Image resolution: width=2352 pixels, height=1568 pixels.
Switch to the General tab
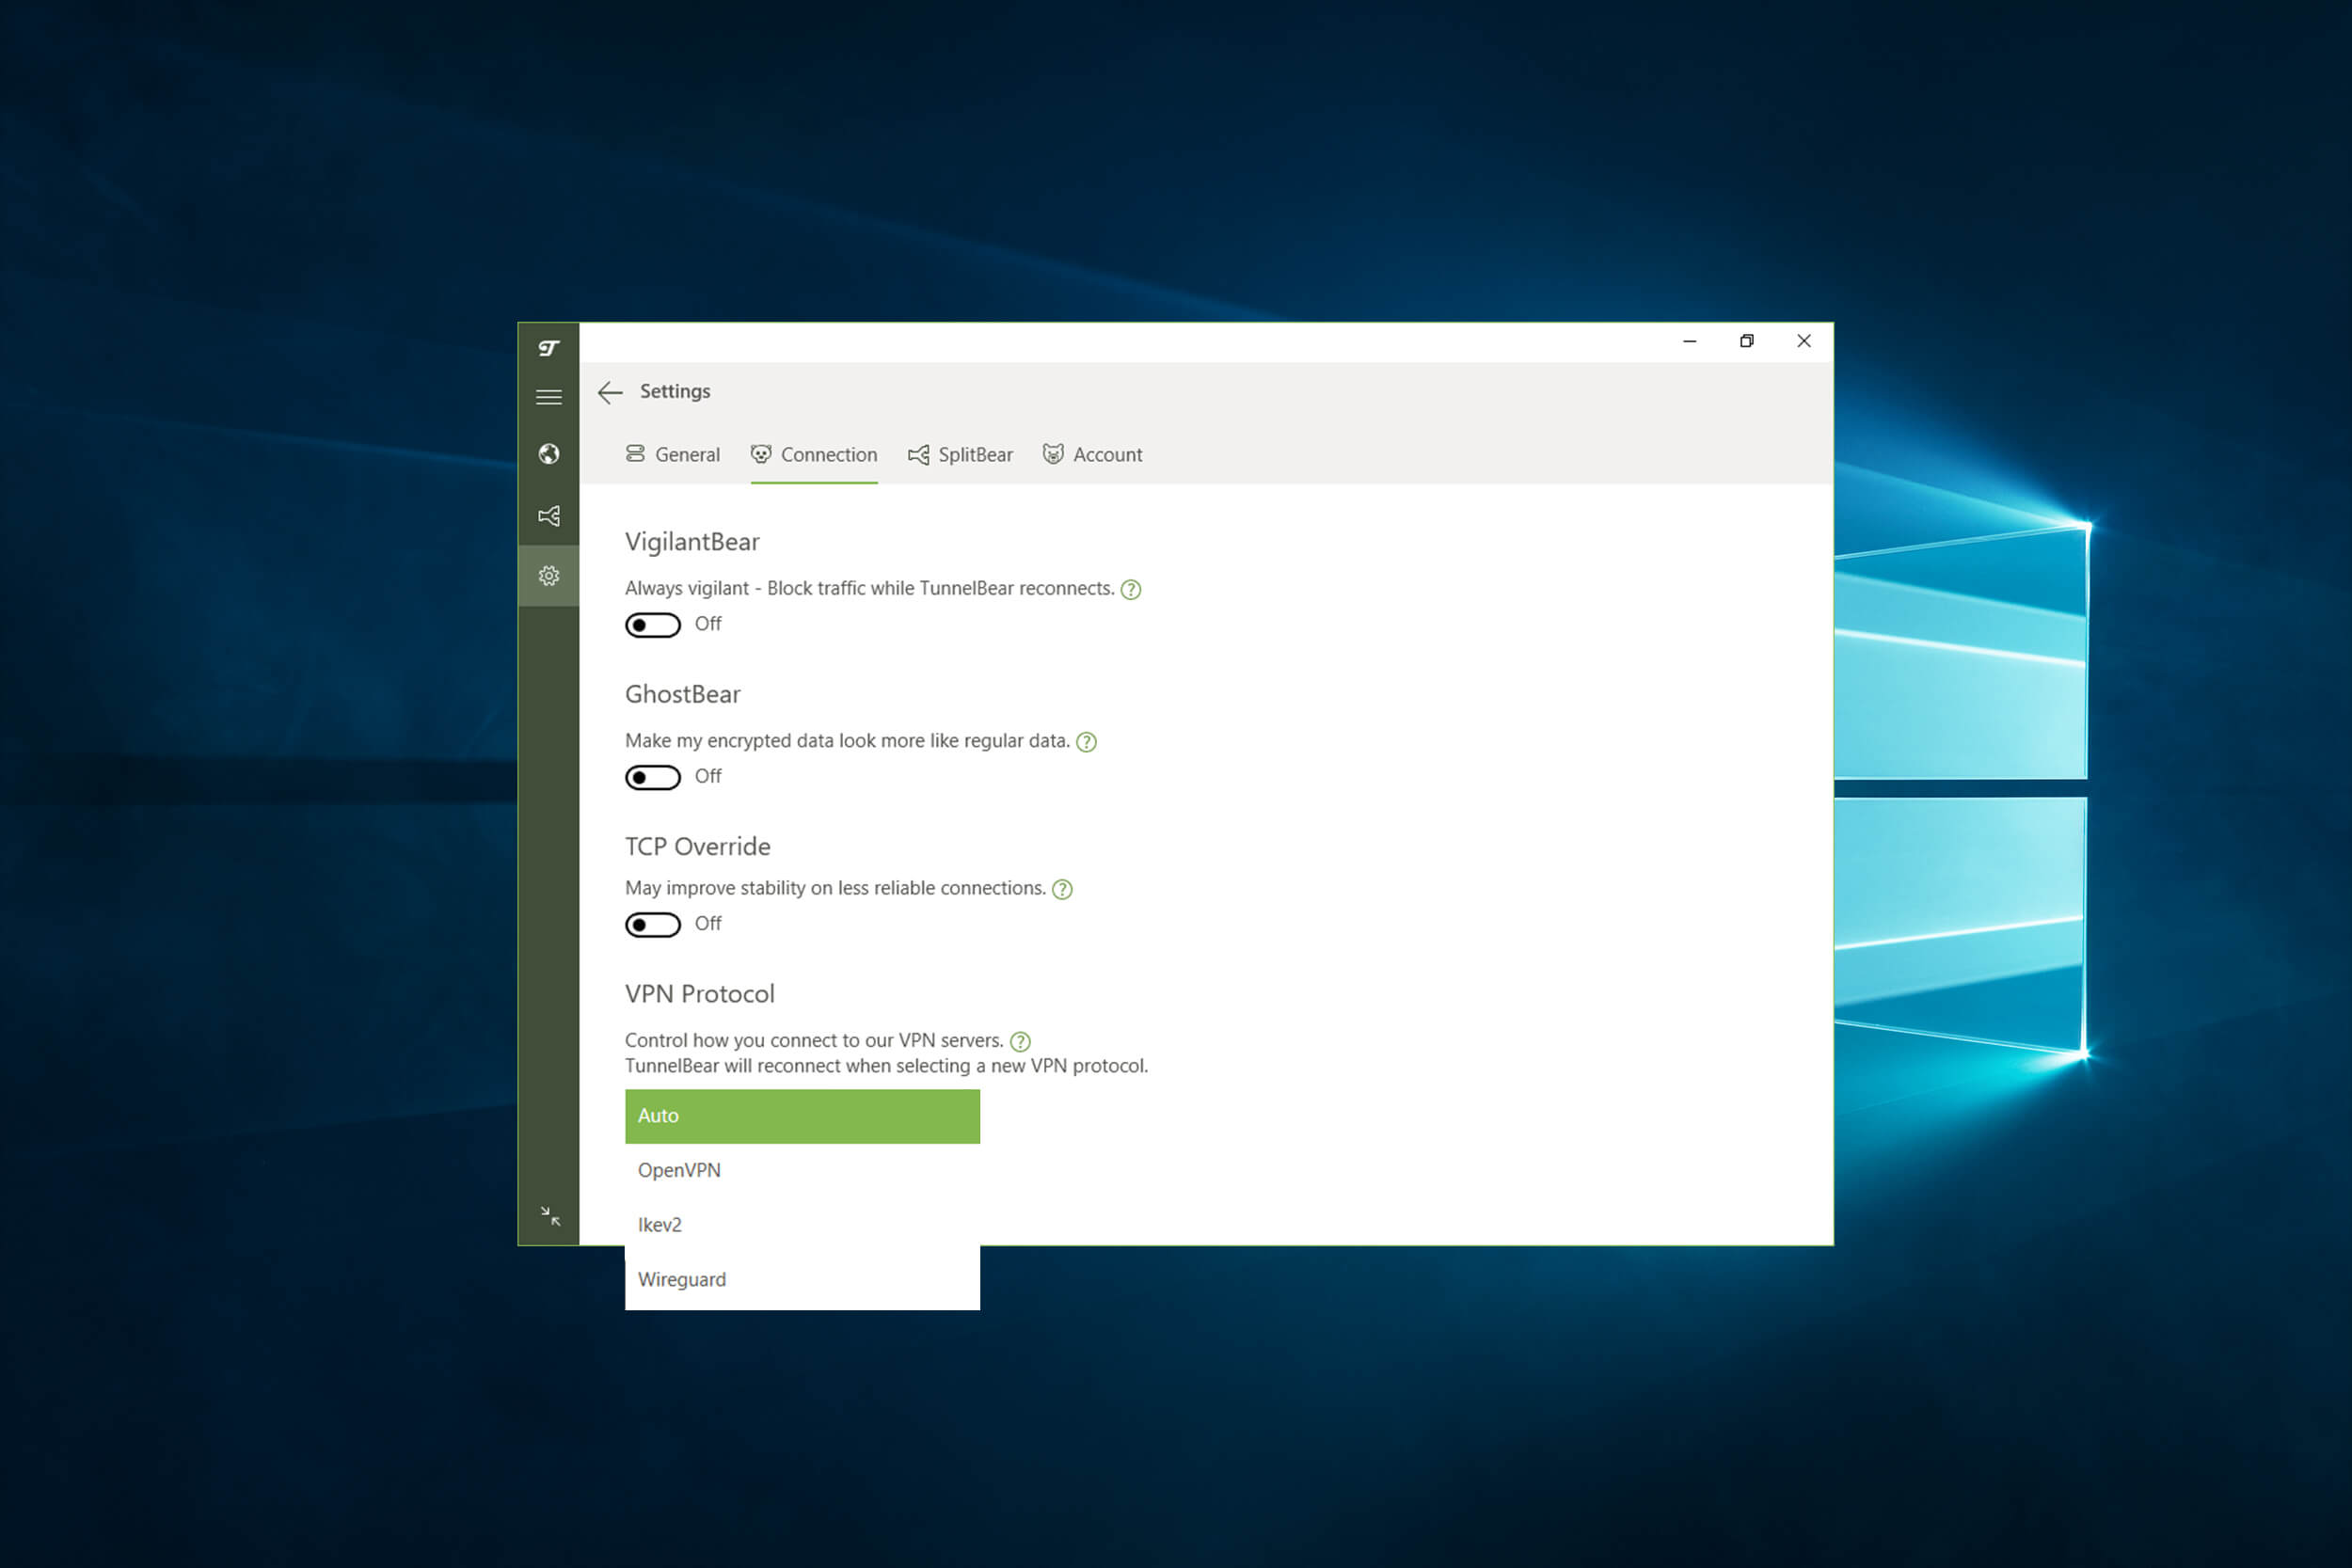(x=672, y=455)
